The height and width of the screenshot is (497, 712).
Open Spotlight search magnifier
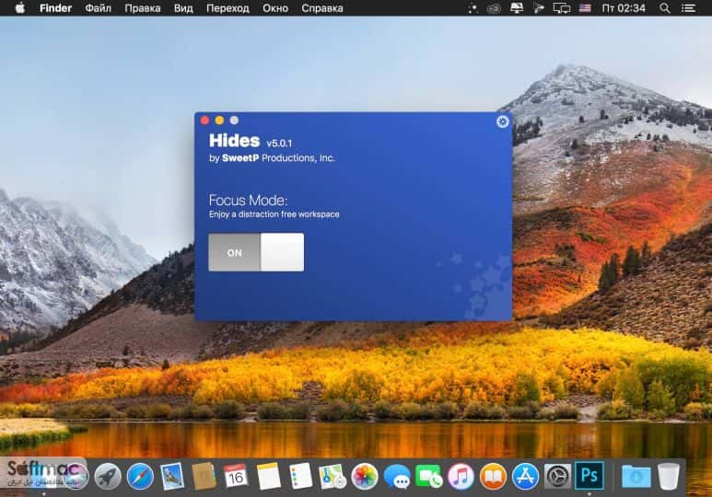pyautogui.click(x=665, y=8)
